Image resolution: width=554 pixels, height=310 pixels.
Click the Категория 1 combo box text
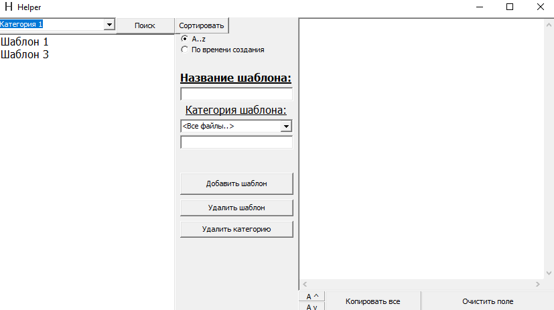21,24
